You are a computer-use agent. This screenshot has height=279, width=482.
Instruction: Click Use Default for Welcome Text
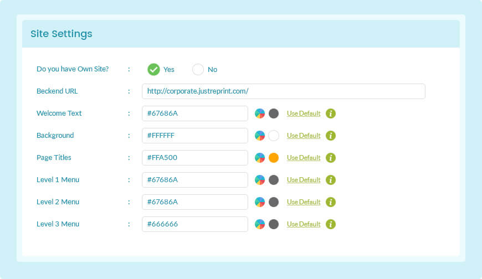coord(304,113)
